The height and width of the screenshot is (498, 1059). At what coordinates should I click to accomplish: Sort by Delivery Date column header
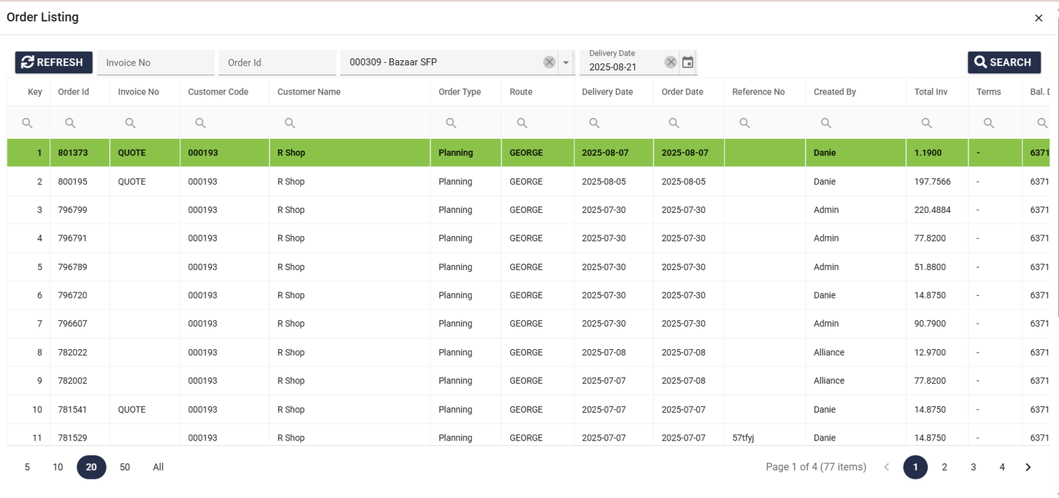(x=607, y=92)
